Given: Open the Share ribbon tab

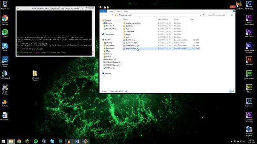Looking at the screenshot, I should tap(118, 11).
